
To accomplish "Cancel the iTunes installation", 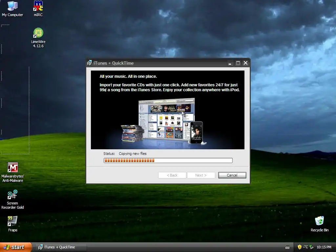I will [232, 175].
